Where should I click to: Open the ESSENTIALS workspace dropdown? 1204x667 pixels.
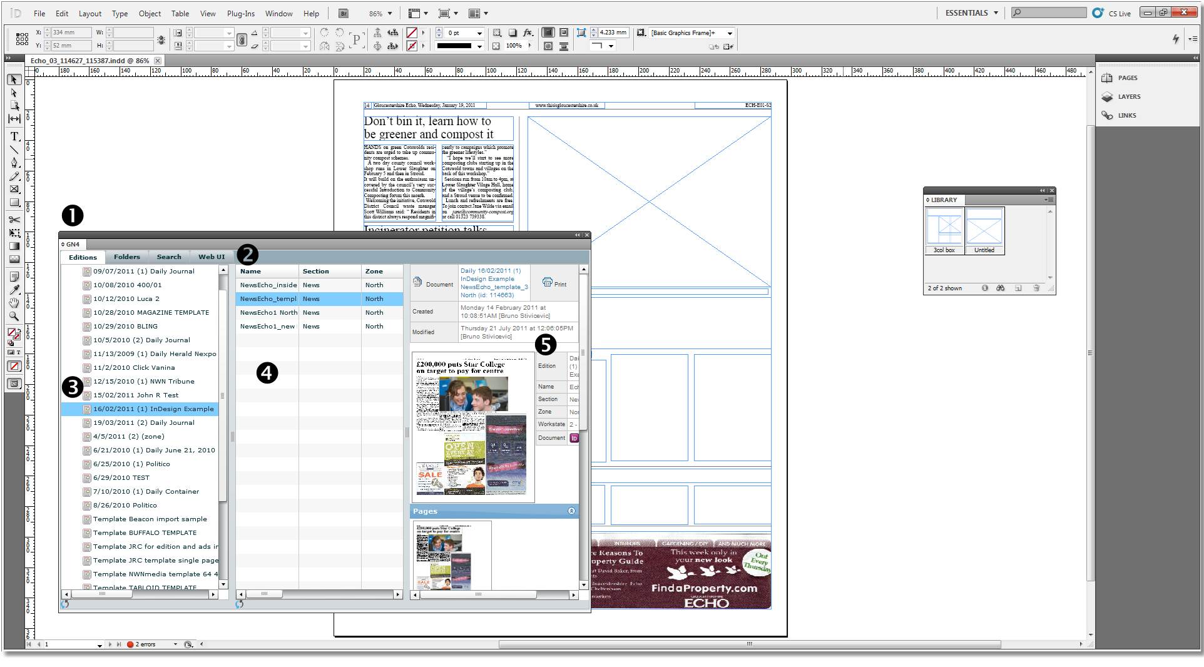point(972,13)
